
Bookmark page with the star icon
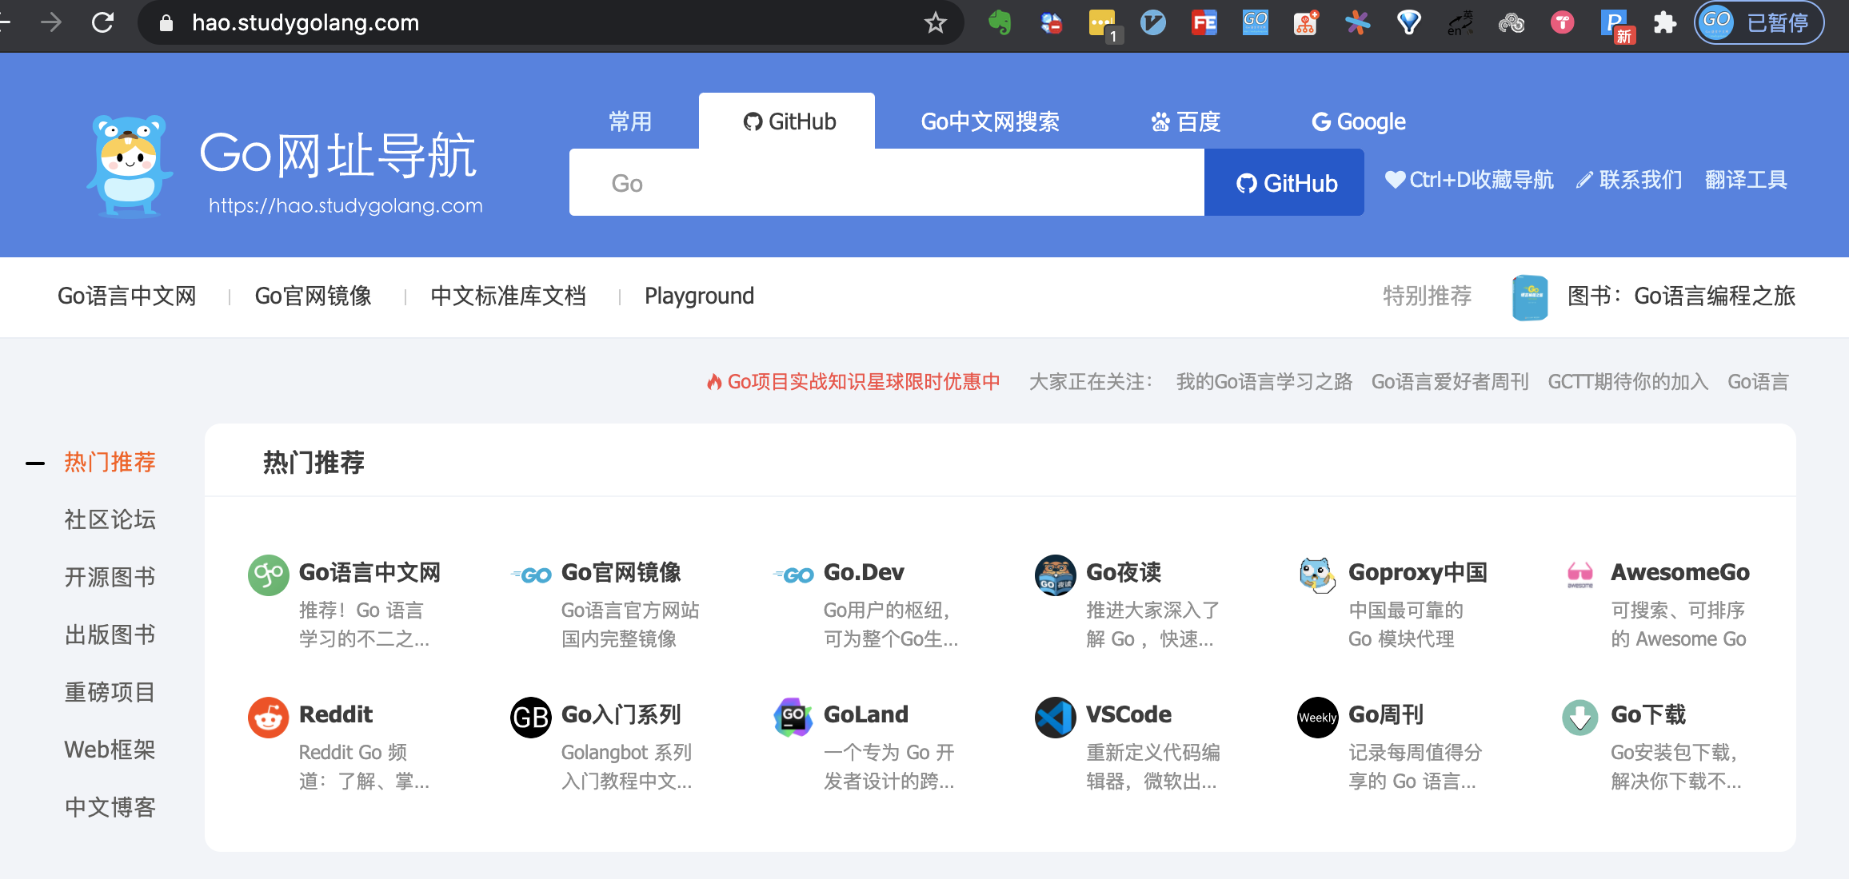935,22
